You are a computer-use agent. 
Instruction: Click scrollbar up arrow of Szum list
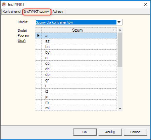(120, 30)
